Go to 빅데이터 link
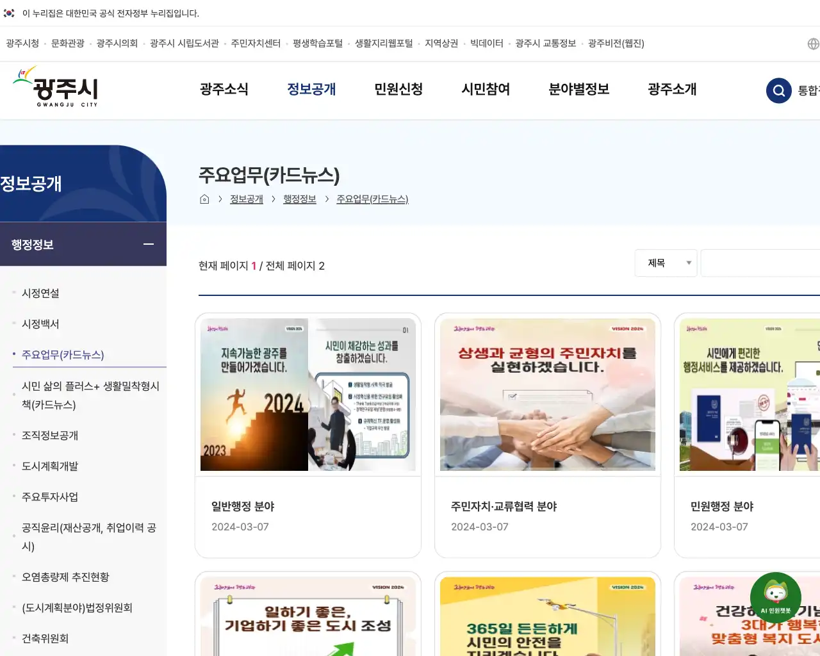The width and height of the screenshot is (820, 656). (487, 44)
